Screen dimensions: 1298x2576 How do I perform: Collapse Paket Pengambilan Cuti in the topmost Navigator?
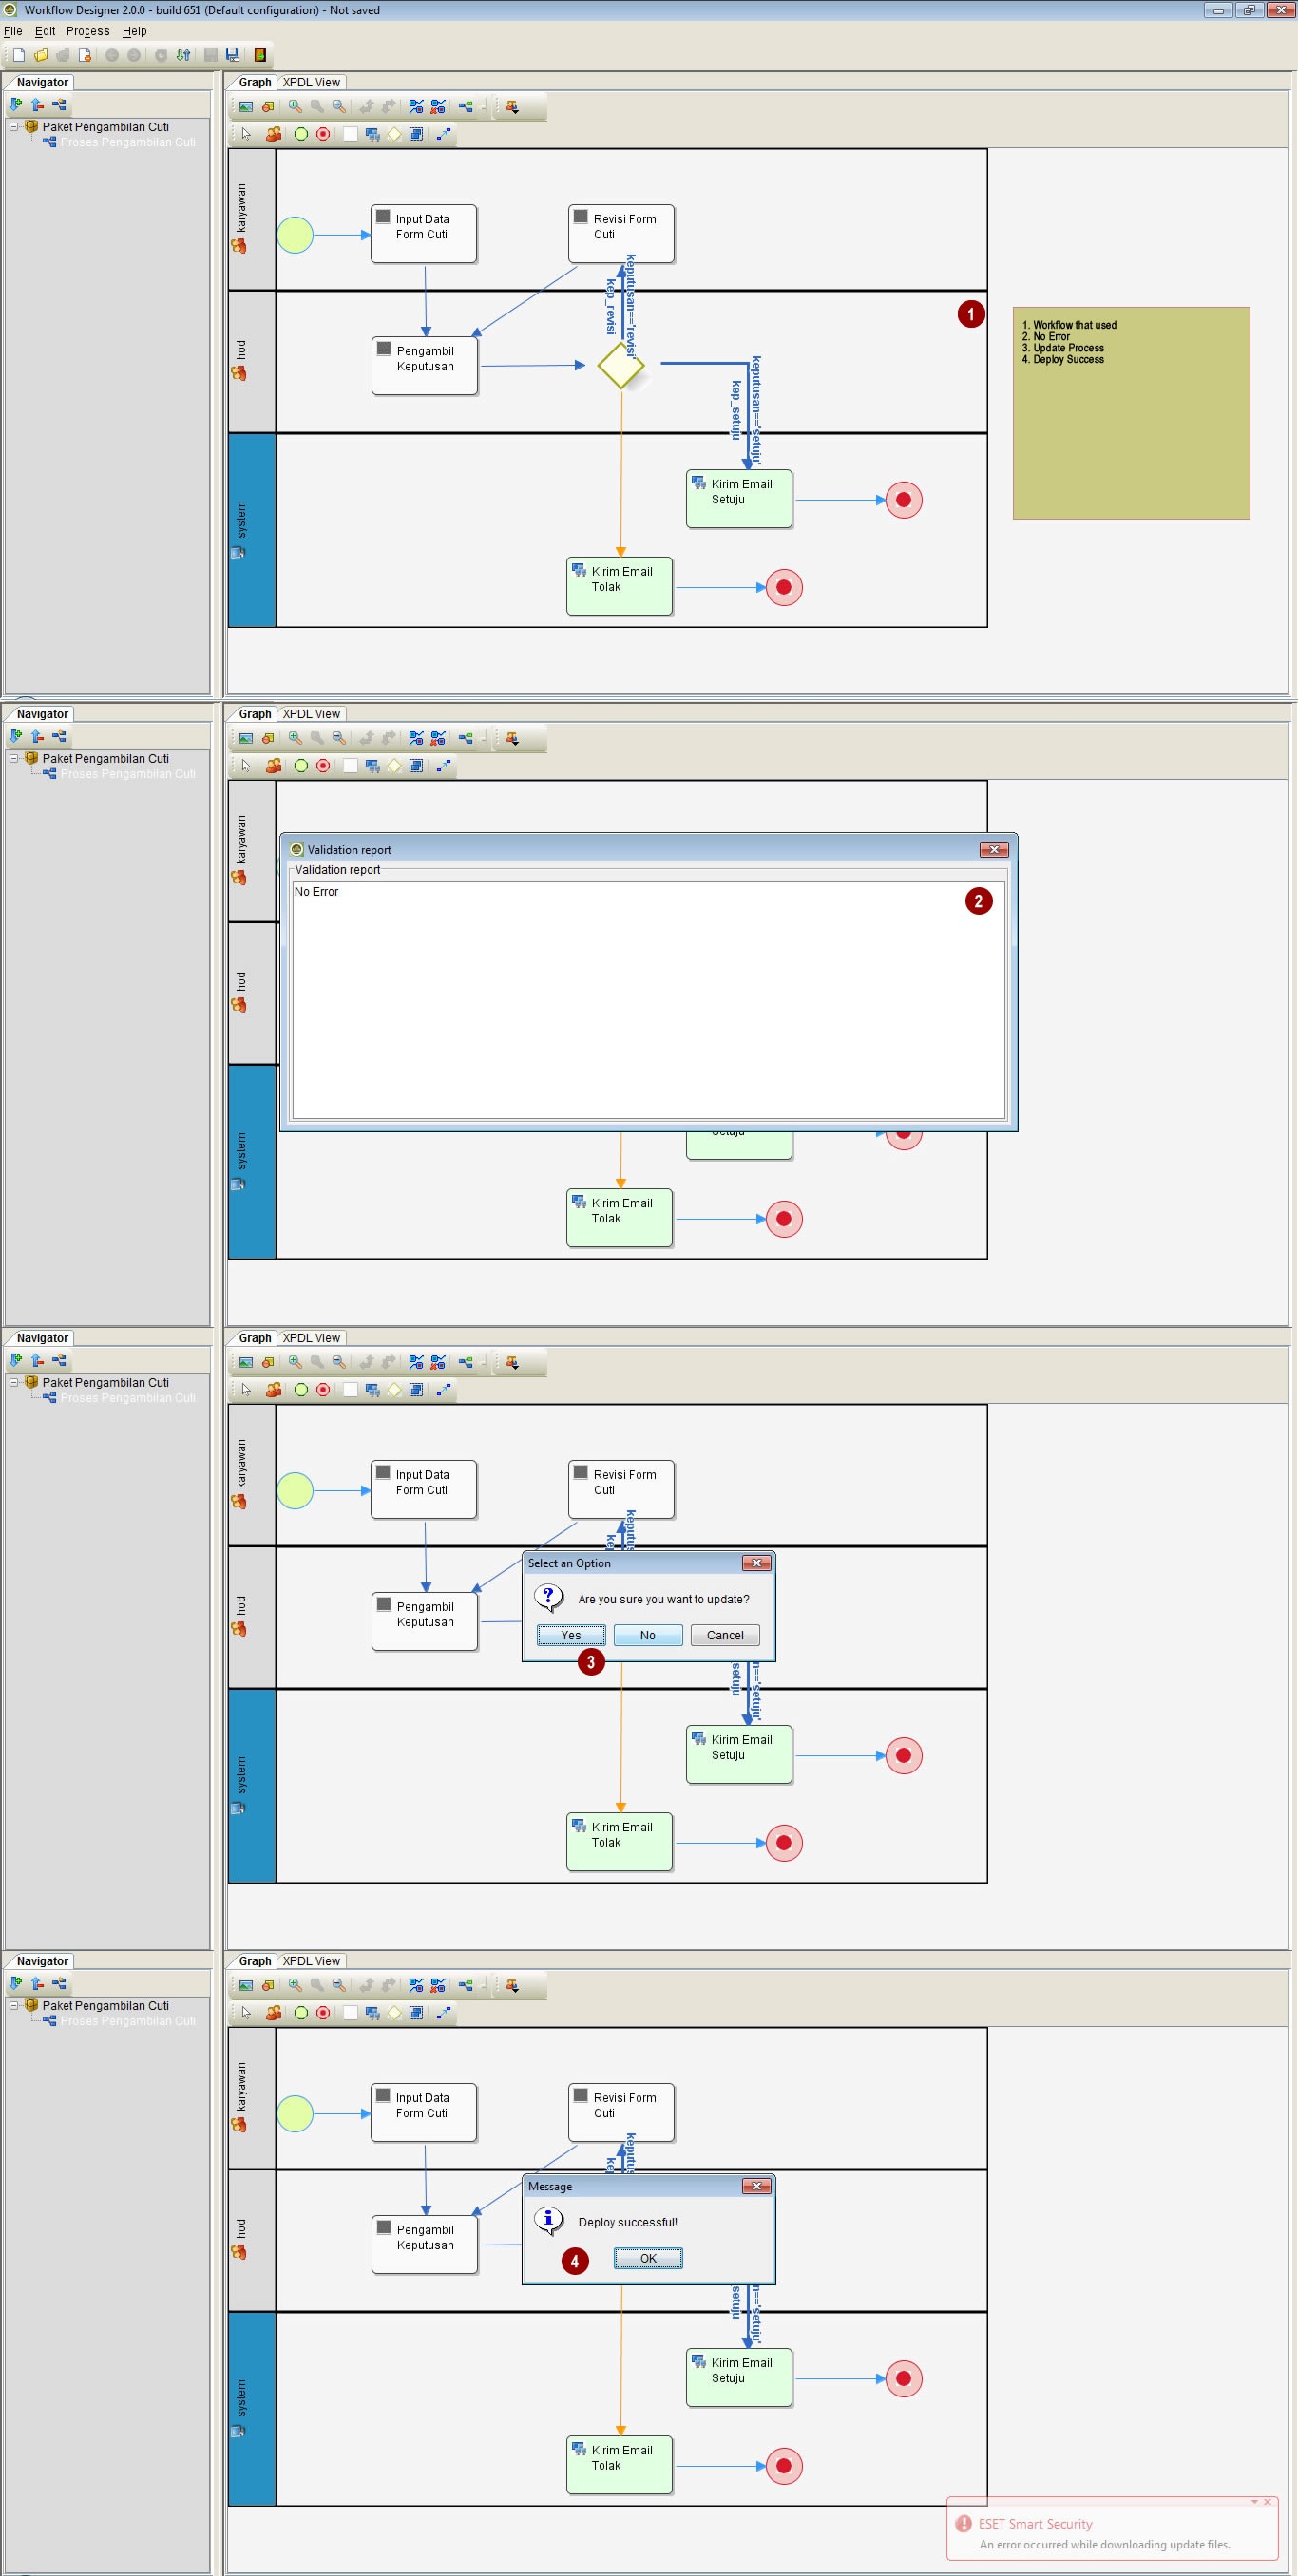[14, 127]
